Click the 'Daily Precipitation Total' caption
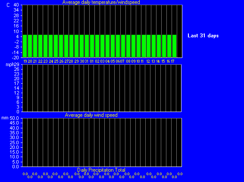The height and width of the screenshot is (182, 244). tap(101, 170)
